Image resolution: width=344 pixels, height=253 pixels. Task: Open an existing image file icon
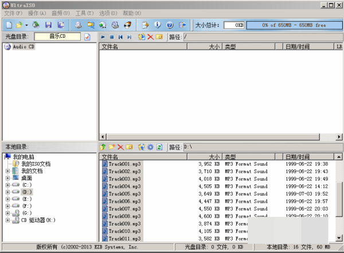(19, 25)
